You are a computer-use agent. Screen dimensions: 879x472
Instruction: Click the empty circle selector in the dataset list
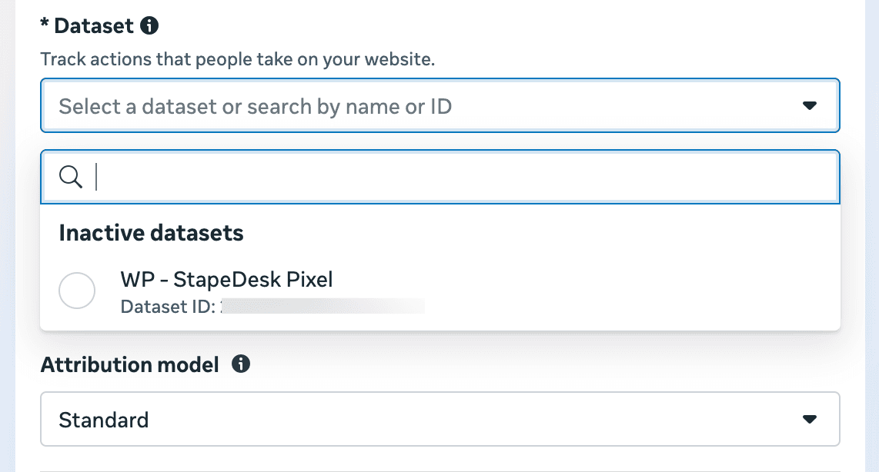pyautogui.click(x=77, y=291)
